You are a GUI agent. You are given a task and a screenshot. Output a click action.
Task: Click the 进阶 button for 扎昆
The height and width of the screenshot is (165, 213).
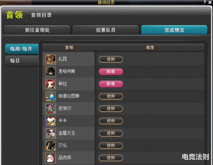tap(111, 59)
